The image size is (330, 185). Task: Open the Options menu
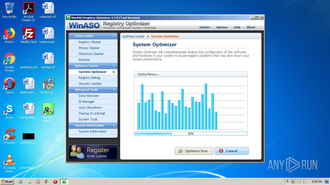tap(222, 27)
